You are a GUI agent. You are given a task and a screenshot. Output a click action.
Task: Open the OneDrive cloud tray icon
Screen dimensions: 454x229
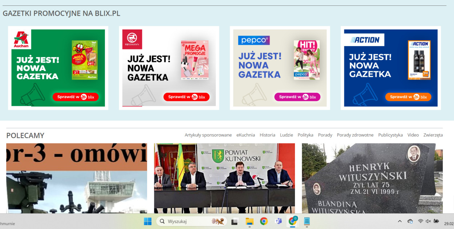[410, 221]
